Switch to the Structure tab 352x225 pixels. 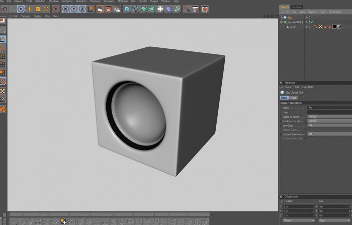tap(296, 7)
